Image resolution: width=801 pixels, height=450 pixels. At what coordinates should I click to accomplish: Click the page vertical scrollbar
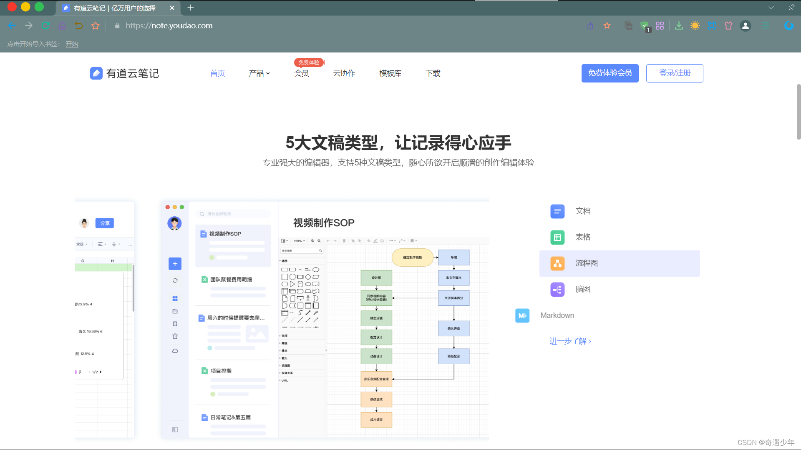tap(798, 112)
